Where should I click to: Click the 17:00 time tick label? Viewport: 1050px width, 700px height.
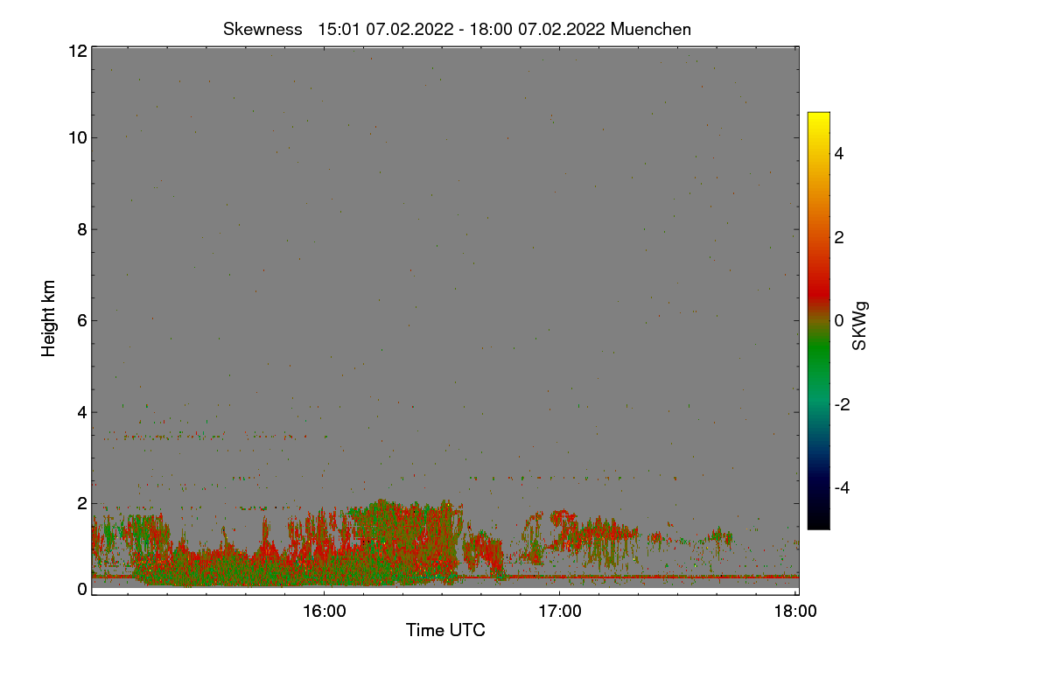click(560, 612)
